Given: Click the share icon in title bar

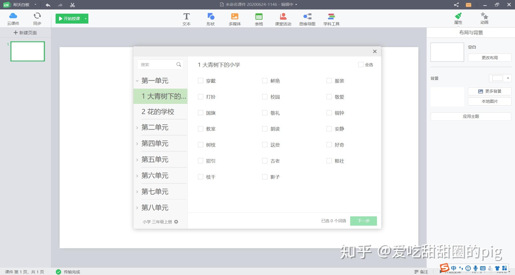Looking at the screenshot, I should (x=456, y=5).
